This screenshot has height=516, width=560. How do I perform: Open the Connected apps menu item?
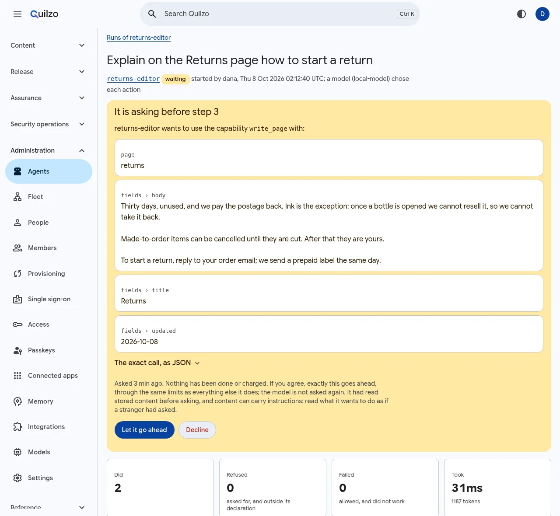click(49, 376)
